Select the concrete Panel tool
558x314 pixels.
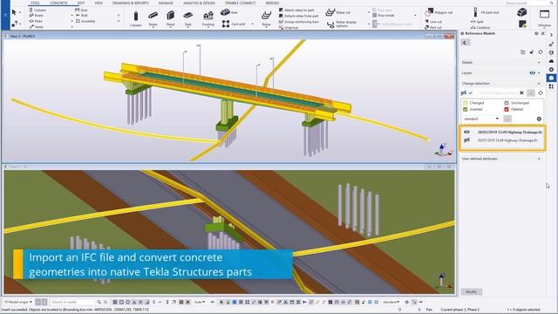point(171,19)
